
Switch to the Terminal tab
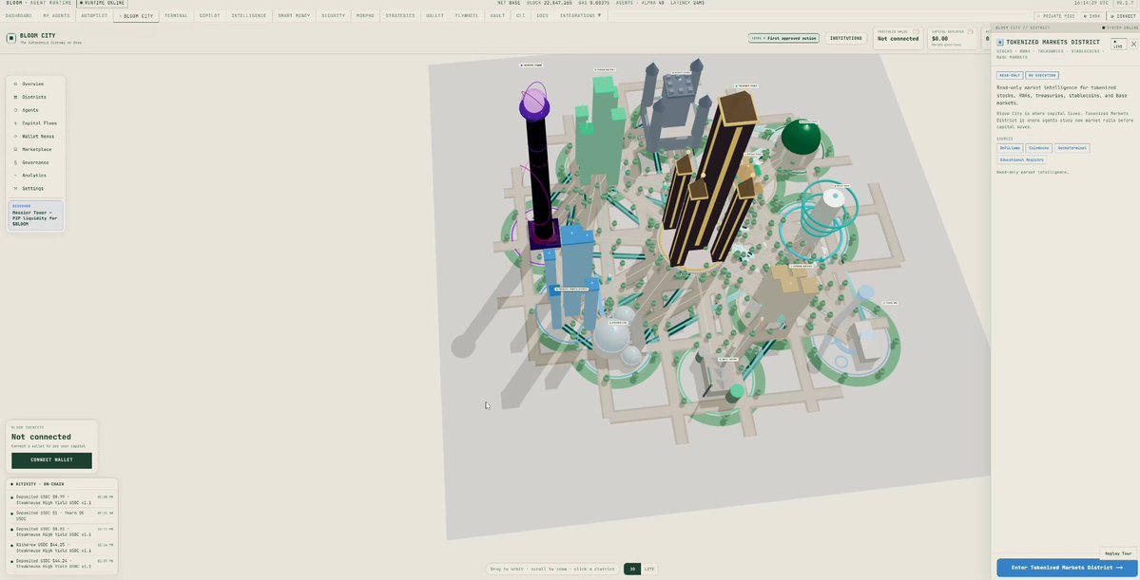coord(176,15)
